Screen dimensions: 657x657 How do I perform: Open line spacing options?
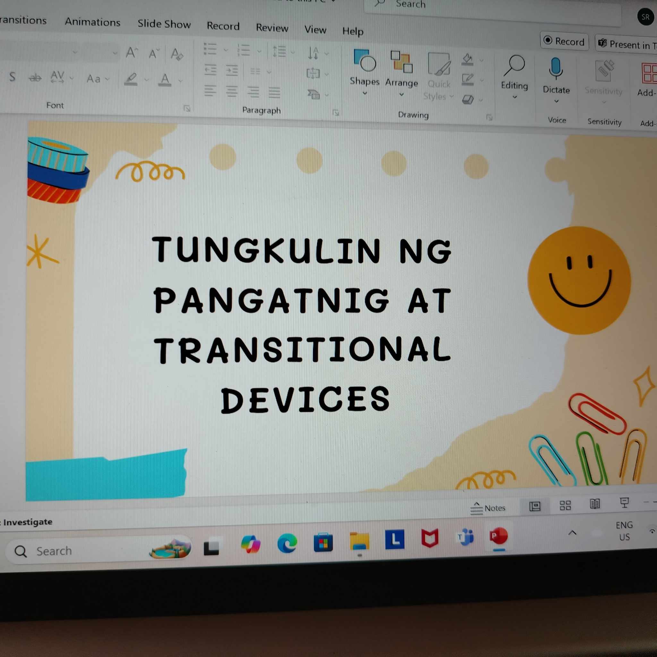(x=283, y=52)
